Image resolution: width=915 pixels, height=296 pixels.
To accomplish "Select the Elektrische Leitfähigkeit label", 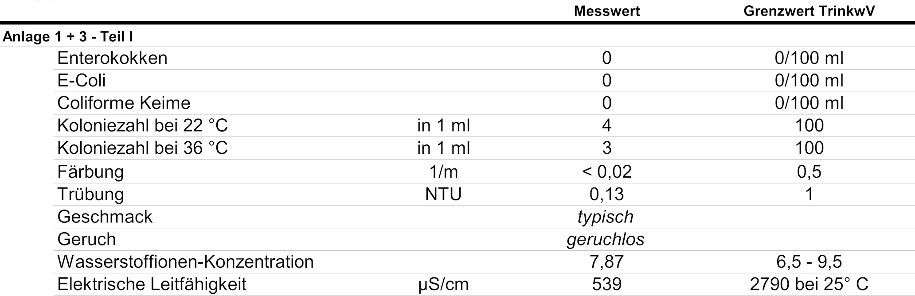I will [152, 284].
